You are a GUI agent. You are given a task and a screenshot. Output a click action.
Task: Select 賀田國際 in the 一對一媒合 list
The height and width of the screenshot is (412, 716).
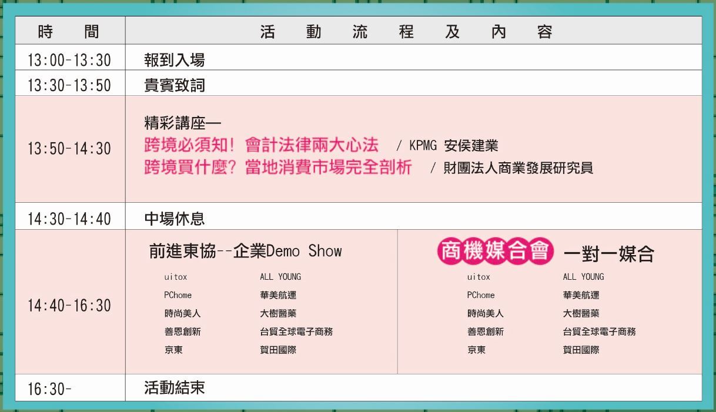(581, 350)
